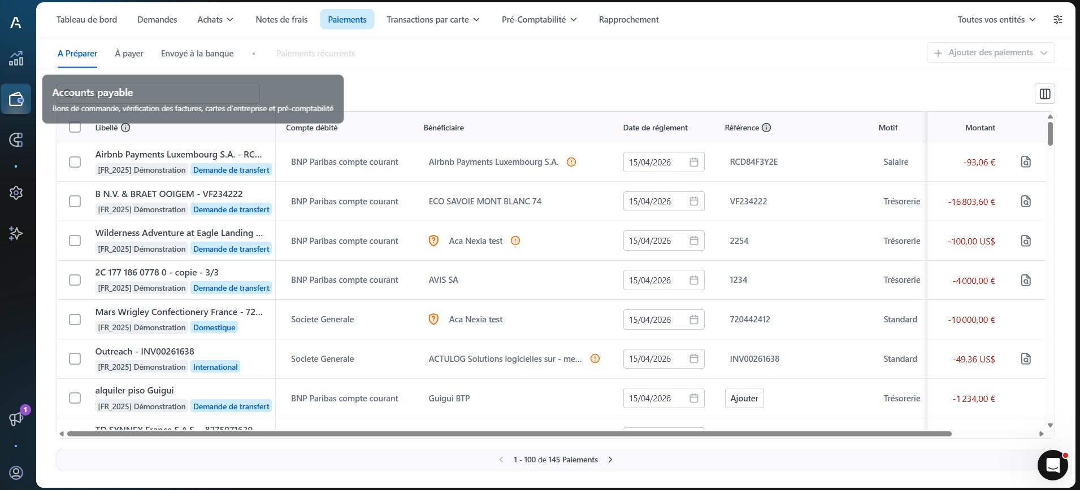This screenshot has height=490, width=1080.
Task: Select the alquiler piso Guigui checkbox
Action: tap(75, 398)
